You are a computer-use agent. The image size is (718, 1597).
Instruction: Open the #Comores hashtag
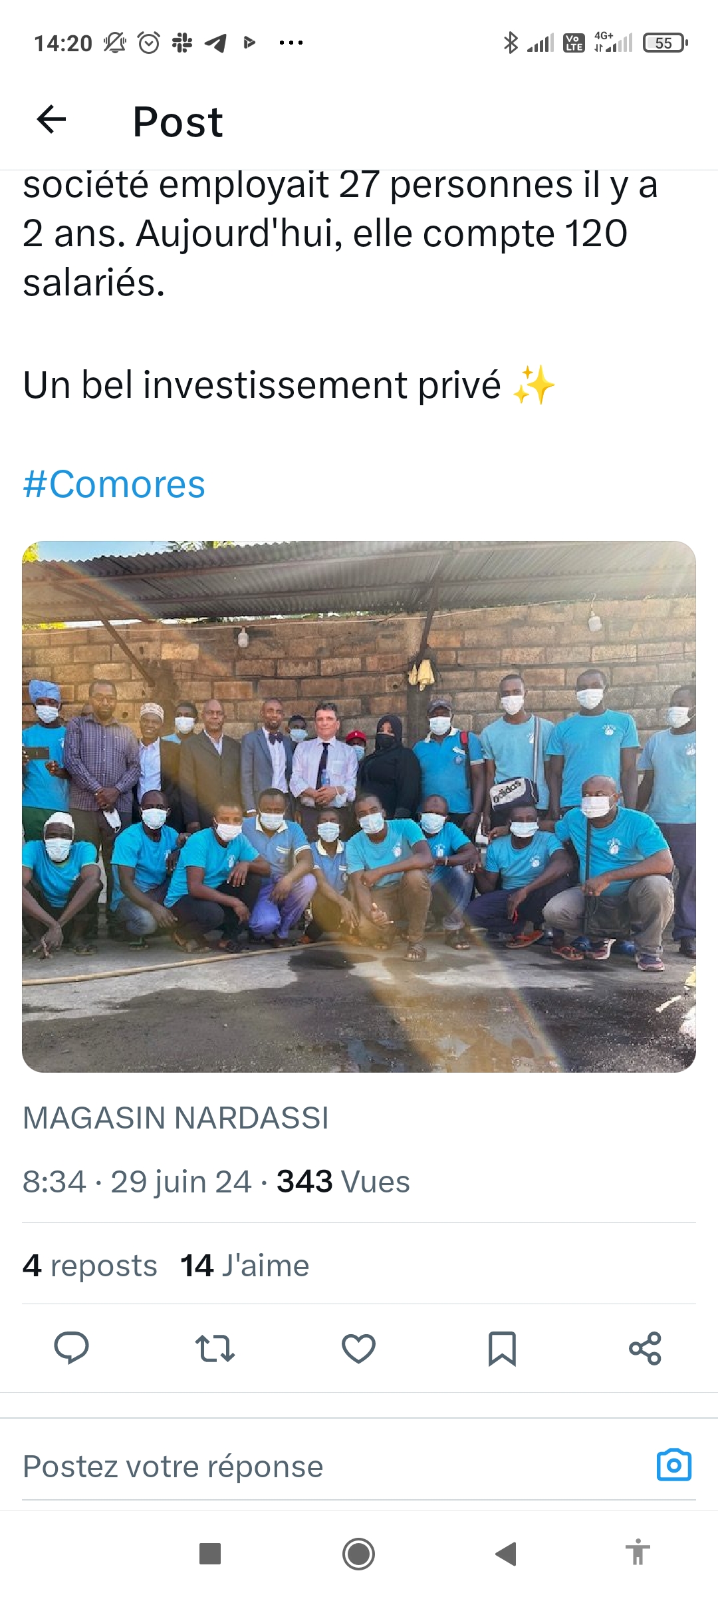tap(114, 484)
